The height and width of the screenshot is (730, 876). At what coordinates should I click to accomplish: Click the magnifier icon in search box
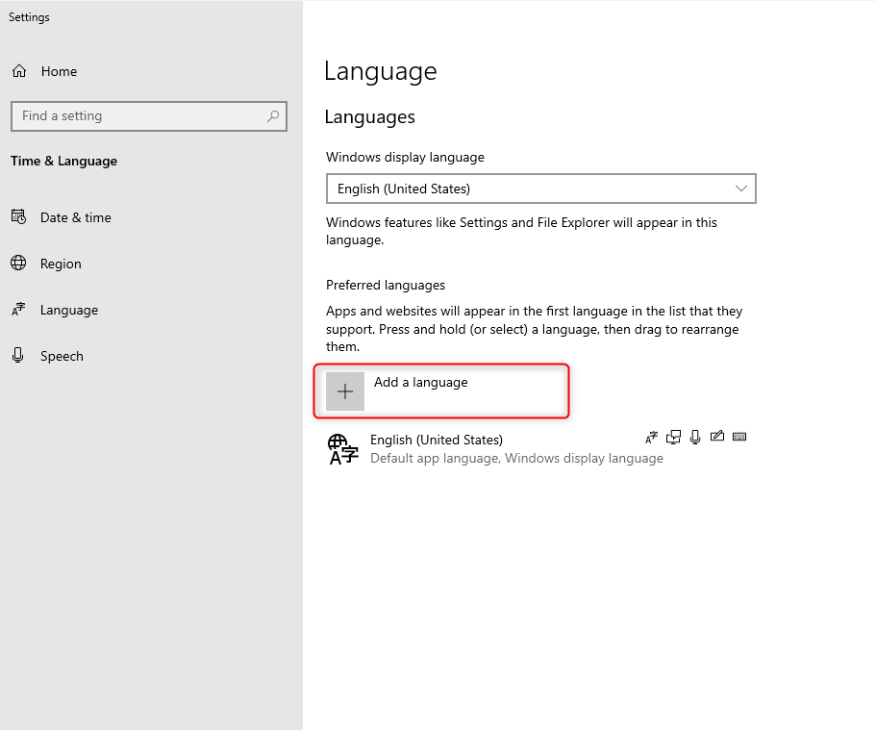pyautogui.click(x=273, y=115)
